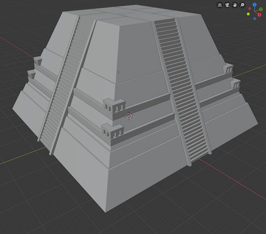Click lower ornament block on front corner
Screen dimensions: 266x234
[112, 131]
